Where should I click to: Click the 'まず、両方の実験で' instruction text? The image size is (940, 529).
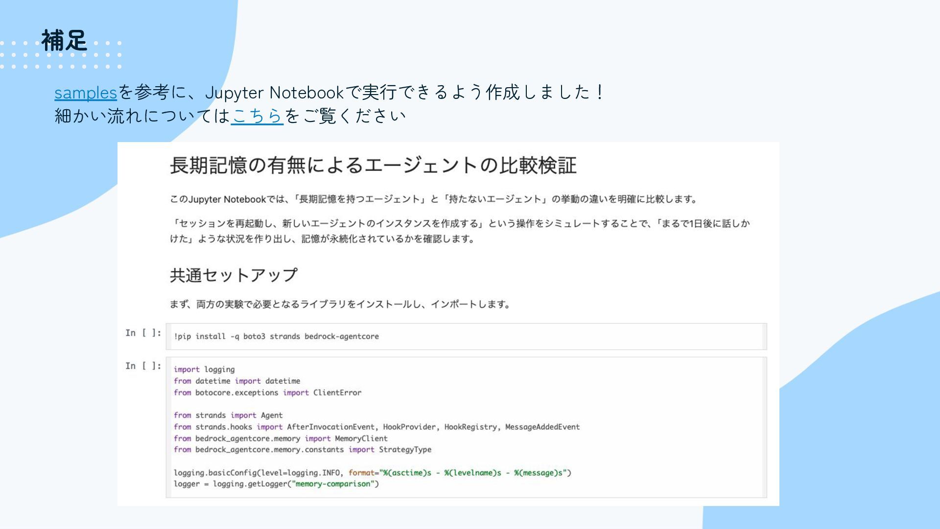(340, 304)
